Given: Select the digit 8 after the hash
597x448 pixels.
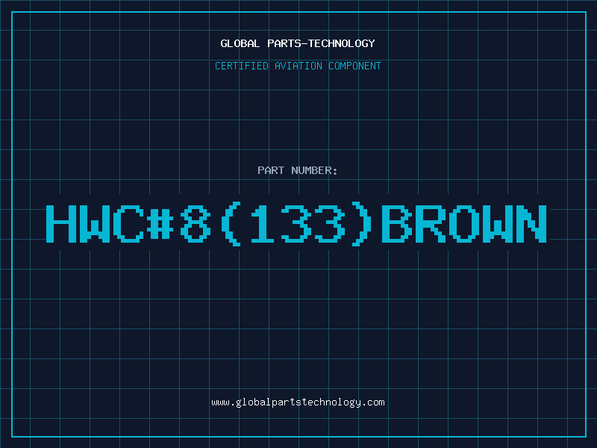Looking at the screenshot, I should [195, 223].
